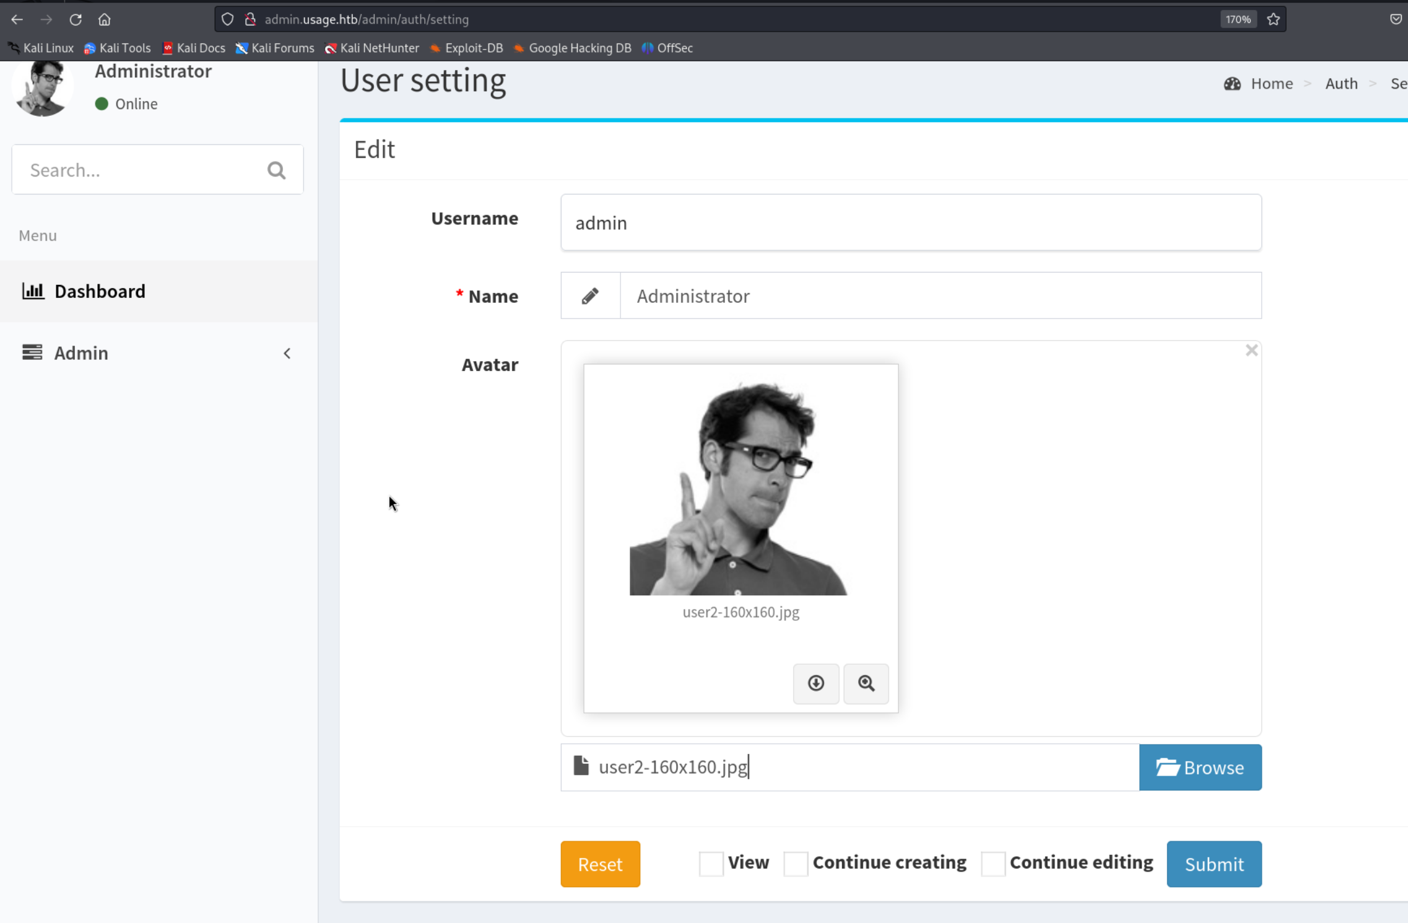The width and height of the screenshot is (1408, 923).
Task: Click the Browse button
Action: (1200, 767)
